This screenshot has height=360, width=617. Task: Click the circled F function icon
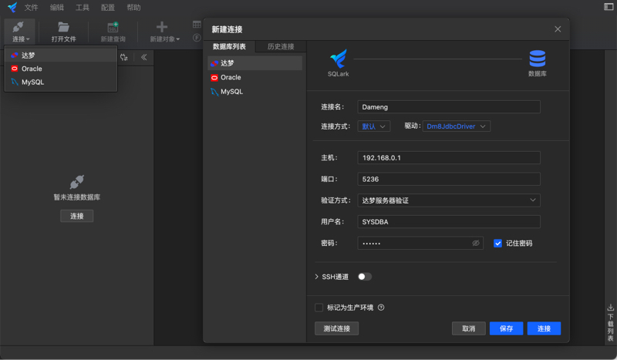click(x=197, y=38)
